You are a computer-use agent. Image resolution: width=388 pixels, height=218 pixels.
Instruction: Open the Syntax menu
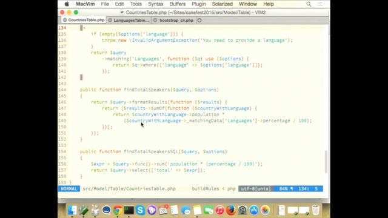[x=156, y=4]
